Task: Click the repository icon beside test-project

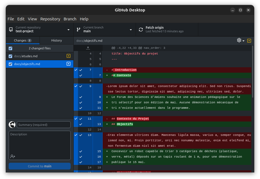Action: click(x=11, y=30)
